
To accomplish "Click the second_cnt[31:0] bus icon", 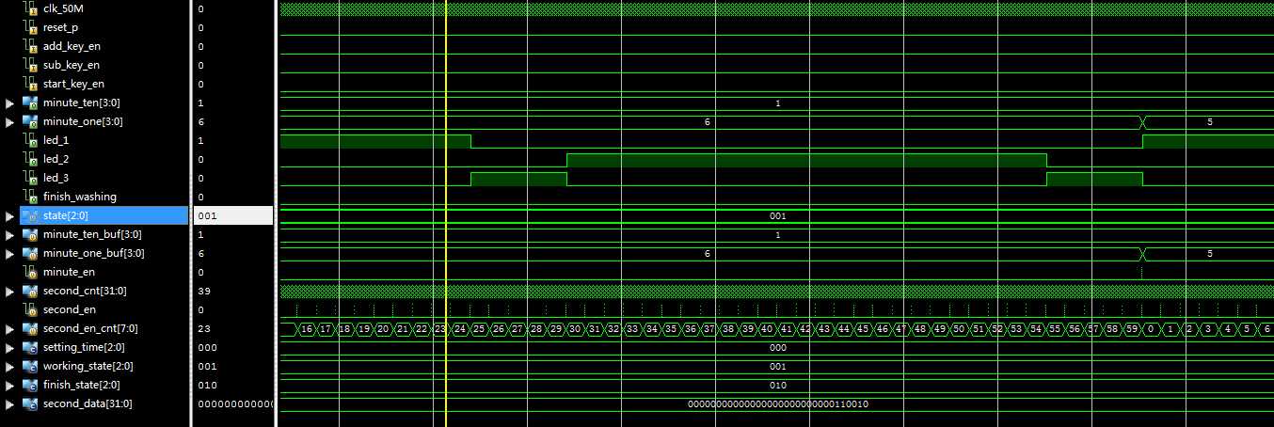I will pyautogui.click(x=29, y=291).
